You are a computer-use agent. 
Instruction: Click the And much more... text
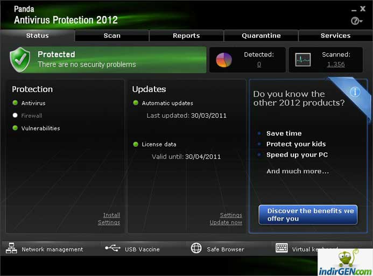tap(298, 171)
